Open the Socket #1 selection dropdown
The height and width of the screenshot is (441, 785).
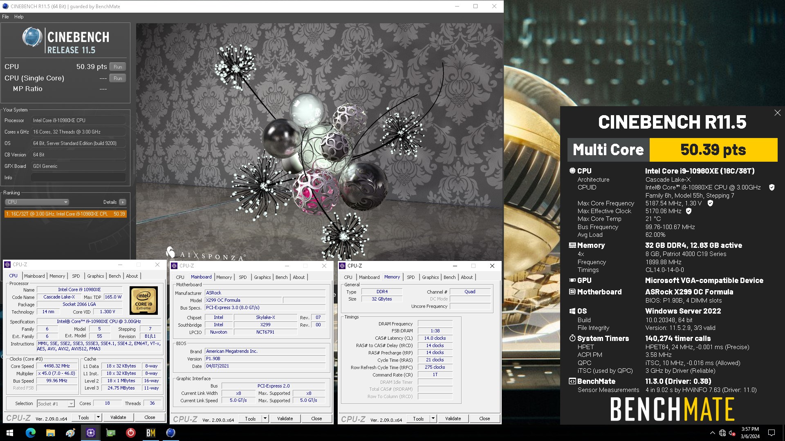point(56,403)
